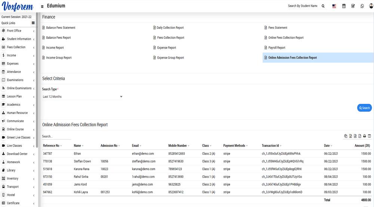
Task: Toggle sidebar with hamburger menu
Action: (42, 6)
